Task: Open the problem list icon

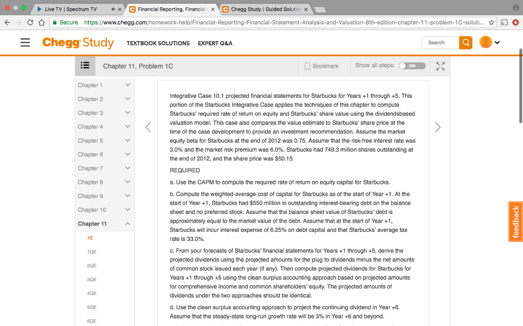Action: [85, 65]
